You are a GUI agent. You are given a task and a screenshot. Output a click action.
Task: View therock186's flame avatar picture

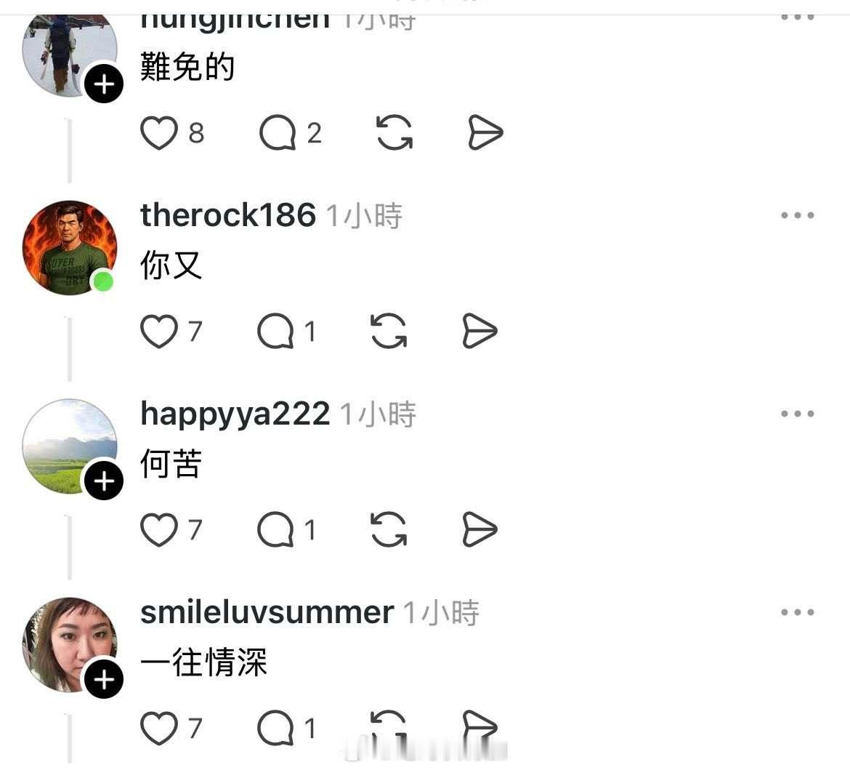(70, 248)
